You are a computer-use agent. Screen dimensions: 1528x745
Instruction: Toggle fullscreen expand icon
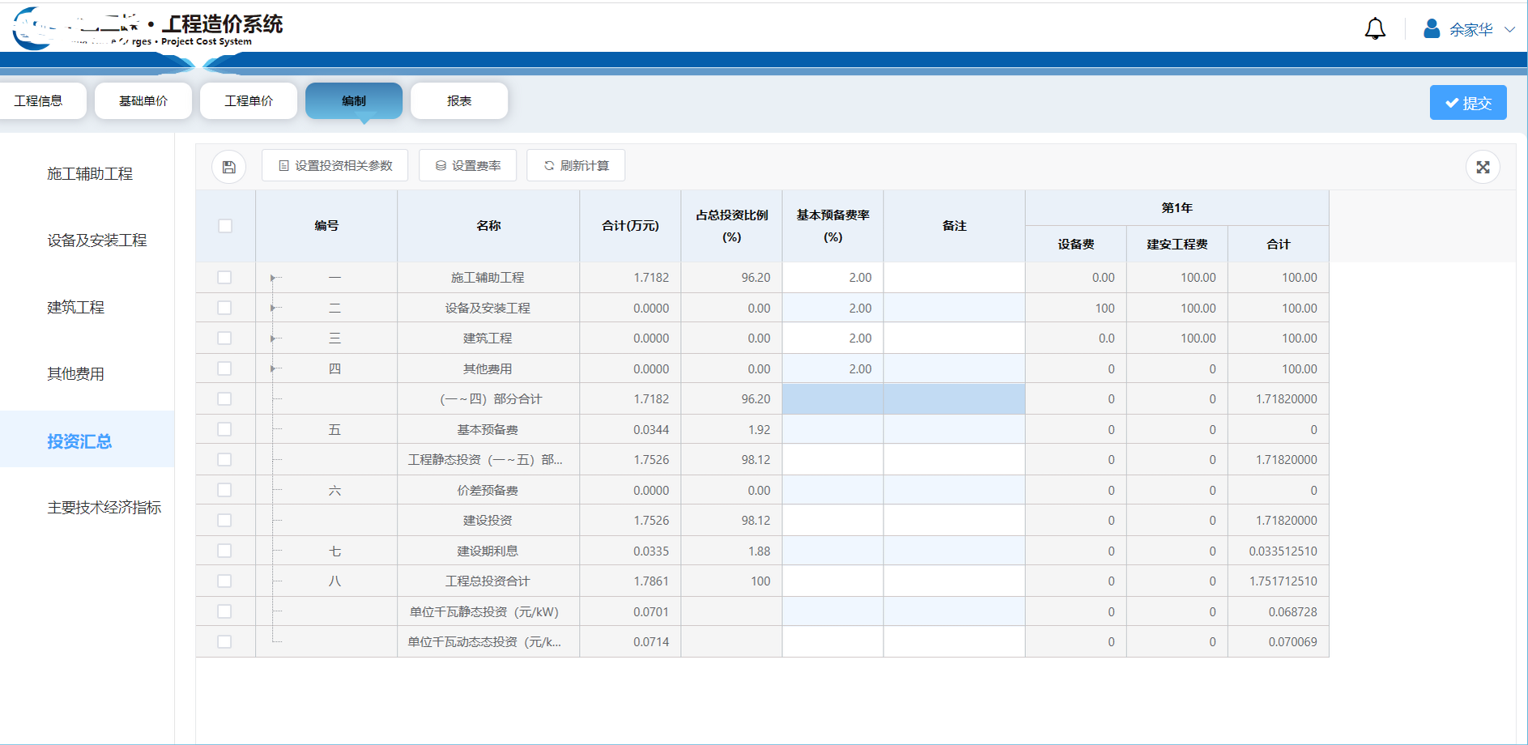tap(1483, 167)
